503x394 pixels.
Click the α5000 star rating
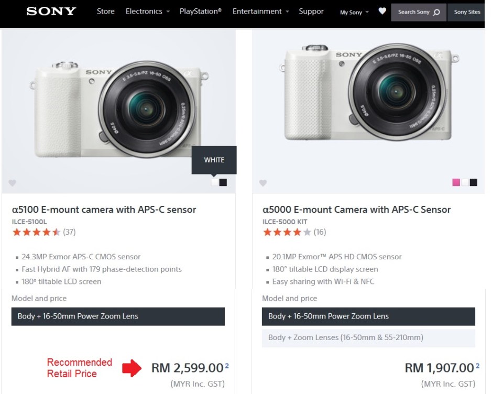[x=287, y=232]
